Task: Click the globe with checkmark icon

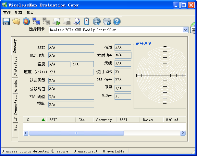Action: [97, 21]
